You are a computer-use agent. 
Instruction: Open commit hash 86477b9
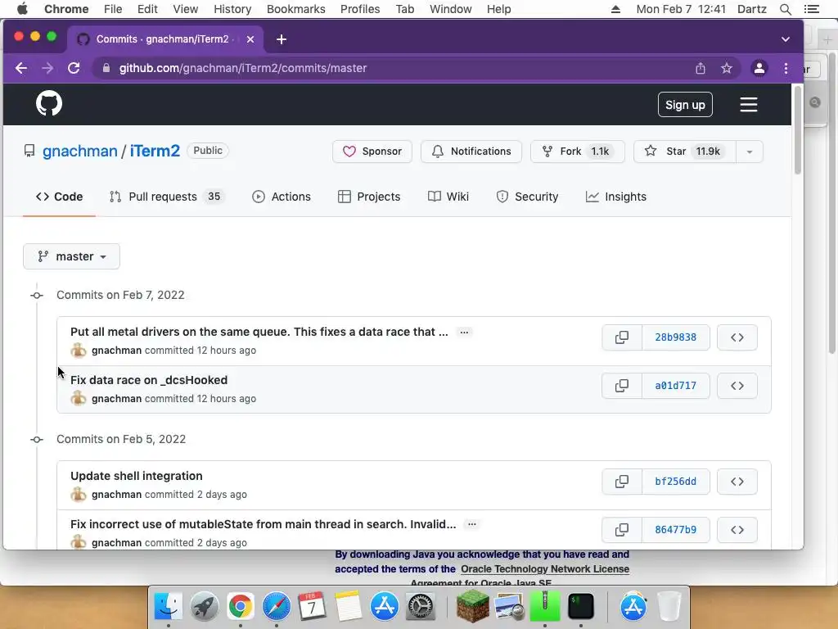675,530
